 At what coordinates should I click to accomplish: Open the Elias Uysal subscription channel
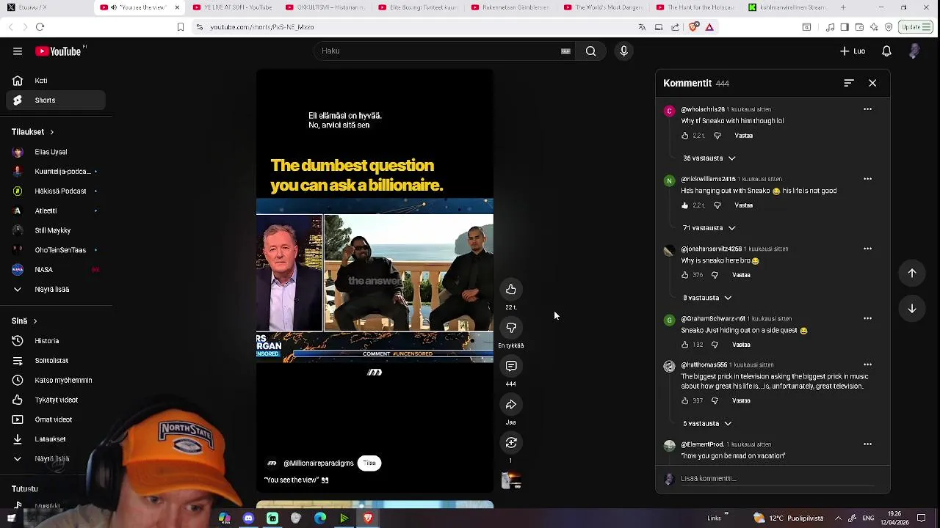[57, 153]
